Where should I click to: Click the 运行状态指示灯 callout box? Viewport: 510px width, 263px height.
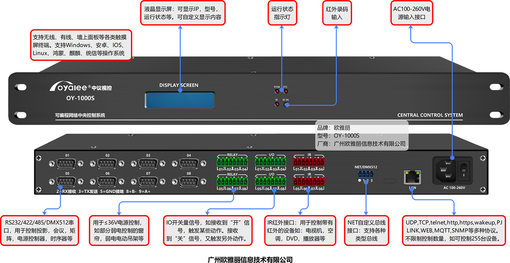click(x=282, y=13)
